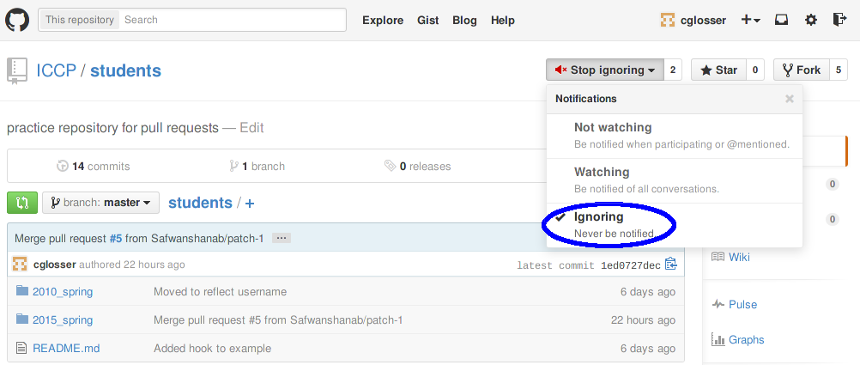Toggle the Stop ignoring dropdown button
Image resolution: width=860 pixels, height=365 pixels.
[x=605, y=70]
